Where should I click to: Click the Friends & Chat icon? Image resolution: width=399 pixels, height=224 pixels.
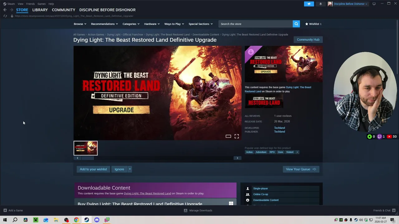[x=394, y=210]
